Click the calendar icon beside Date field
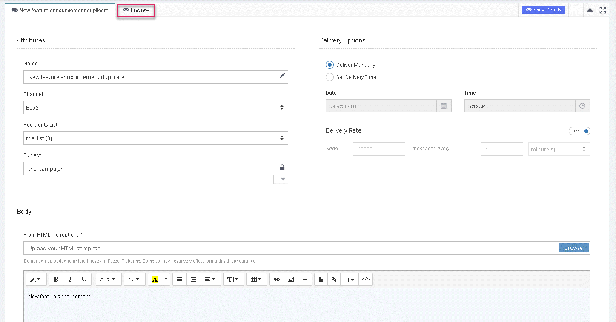This screenshot has height=322, width=616. pos(444,106)
